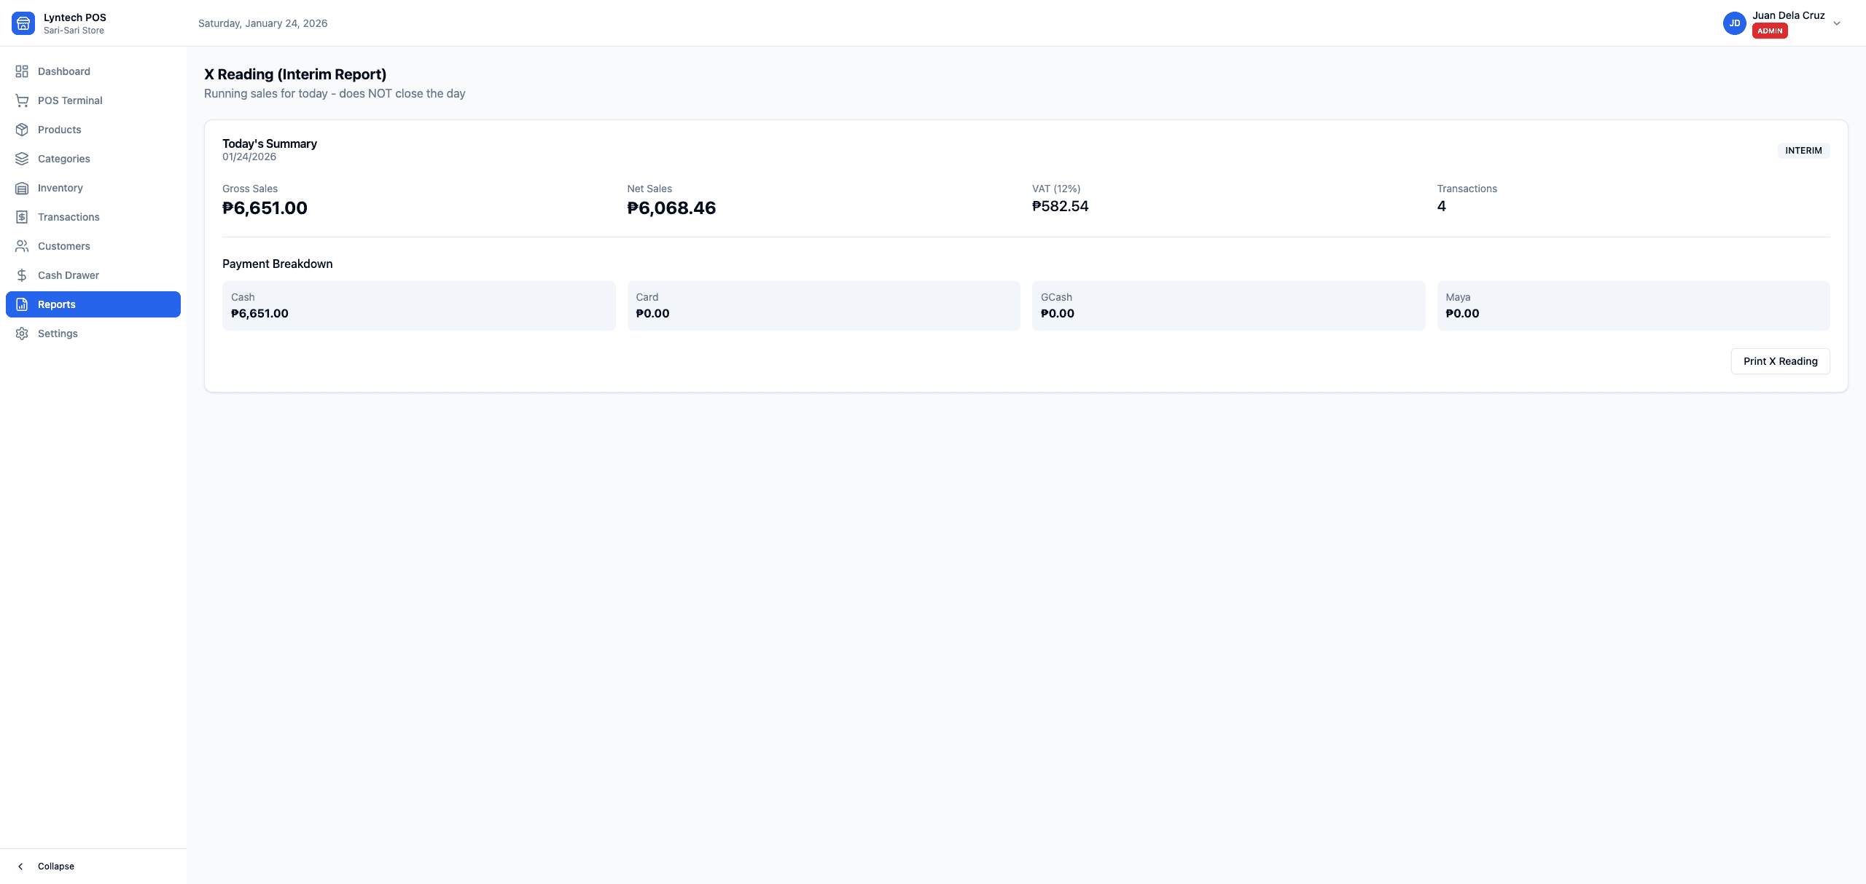Click the Categories layers icon
The height and width of the screenshot is (884, 1866).
point(22,159)
